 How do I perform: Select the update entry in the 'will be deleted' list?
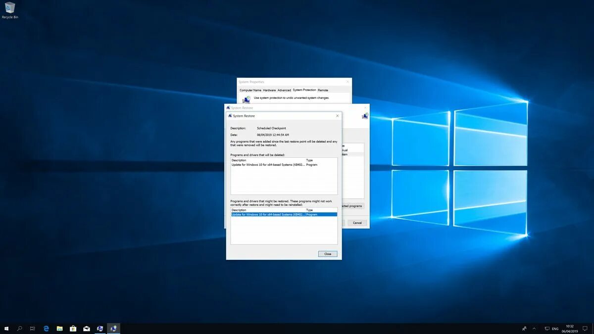[x=284, y=165]
